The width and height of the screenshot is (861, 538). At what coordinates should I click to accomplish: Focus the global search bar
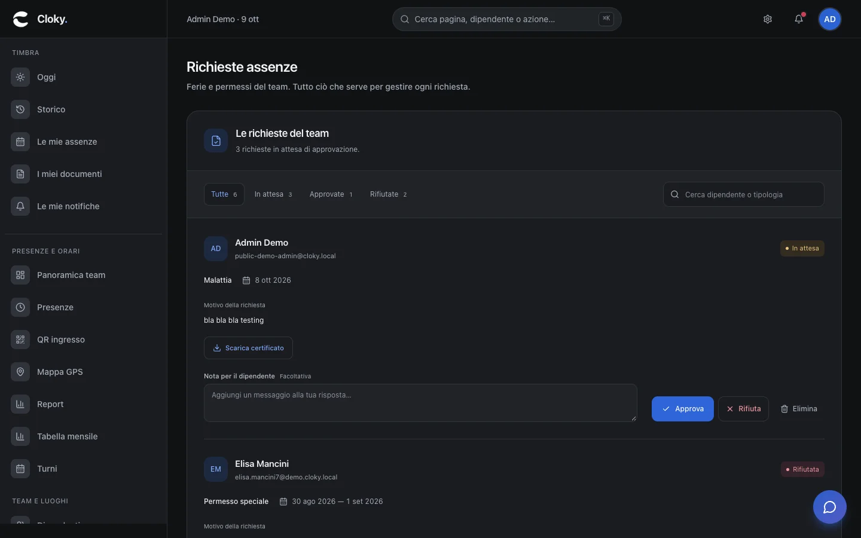tap(507, 19)
